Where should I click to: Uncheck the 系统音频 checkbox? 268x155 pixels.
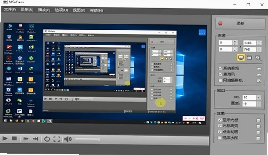coord(220,69)
